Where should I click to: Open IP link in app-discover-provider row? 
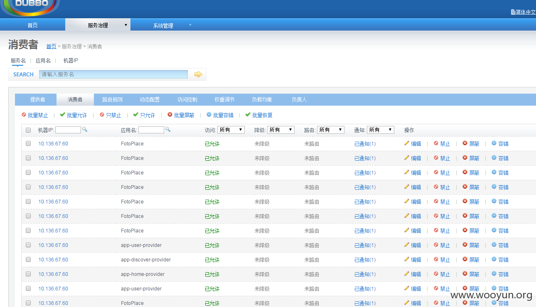53,260
